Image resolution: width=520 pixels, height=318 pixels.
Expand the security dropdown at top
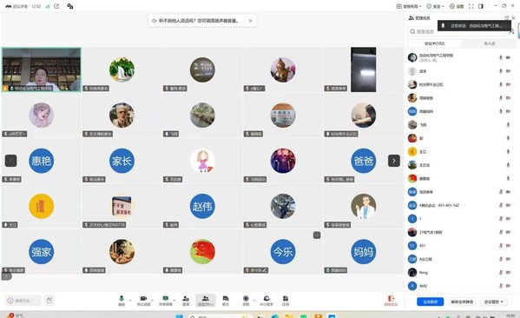click(x=435, y=6)
